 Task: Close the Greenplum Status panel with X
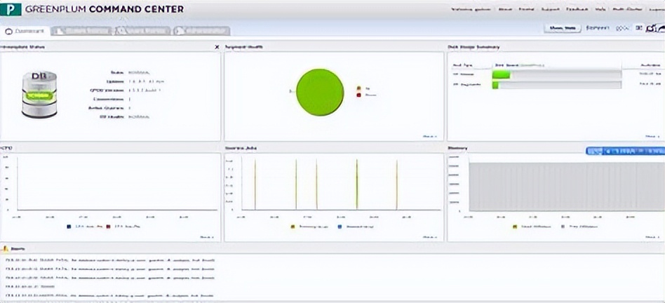coord(216,47)
